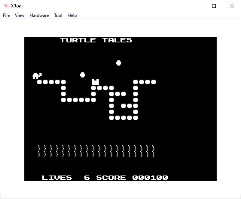241x199 pixels.
Task: Minimize the XRoar window
Action: tap(197, 6)
